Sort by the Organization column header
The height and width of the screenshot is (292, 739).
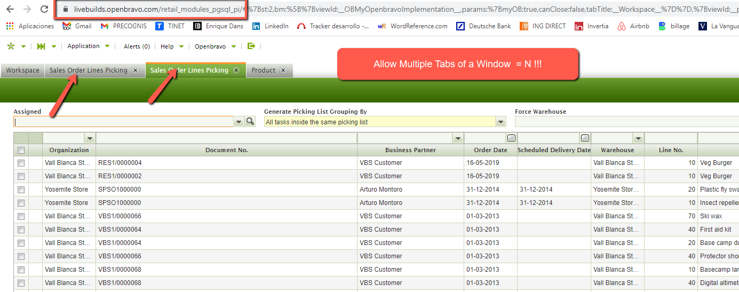click(69, 150)
